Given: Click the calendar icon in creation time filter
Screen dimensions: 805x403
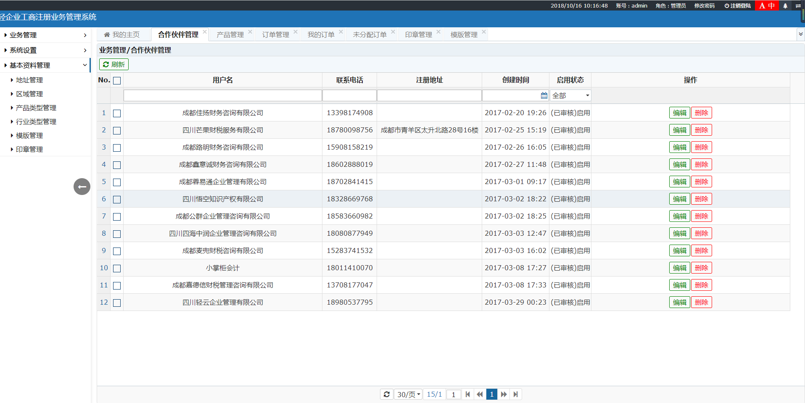Looking at the screenshot, I should pyautogui.click(x=544, y=96).
